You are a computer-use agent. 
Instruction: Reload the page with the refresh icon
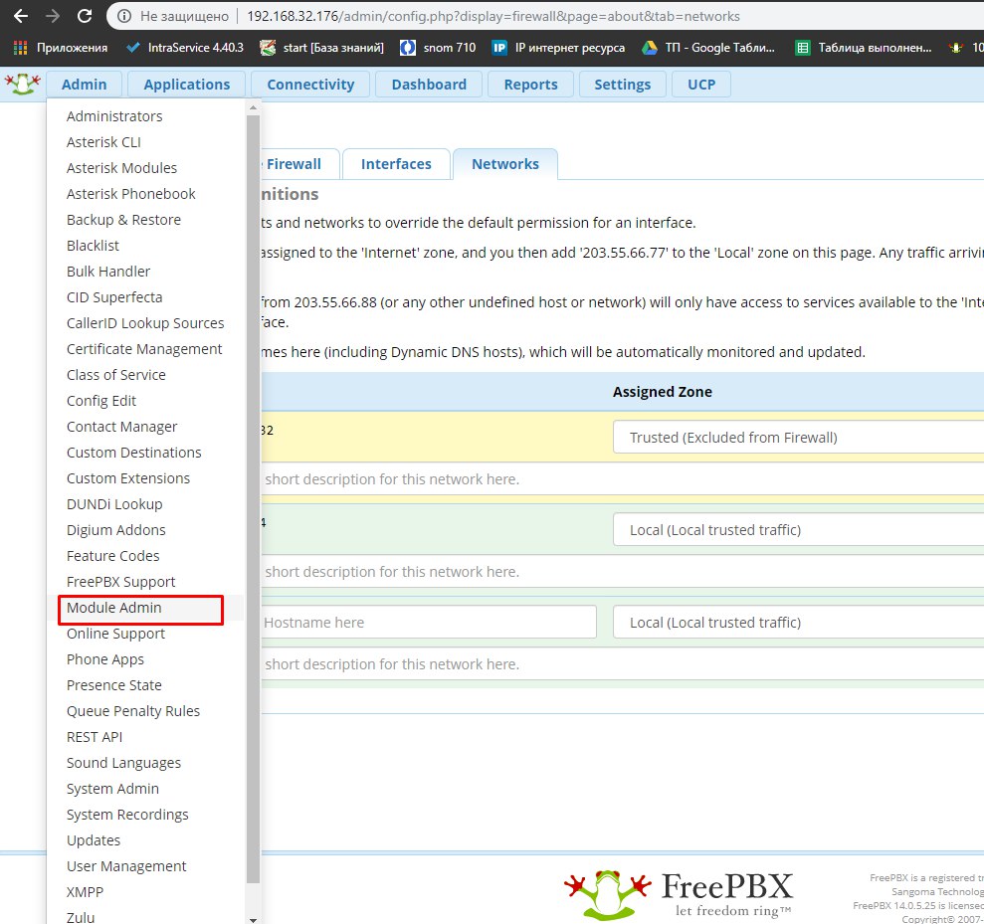(85, 16)
